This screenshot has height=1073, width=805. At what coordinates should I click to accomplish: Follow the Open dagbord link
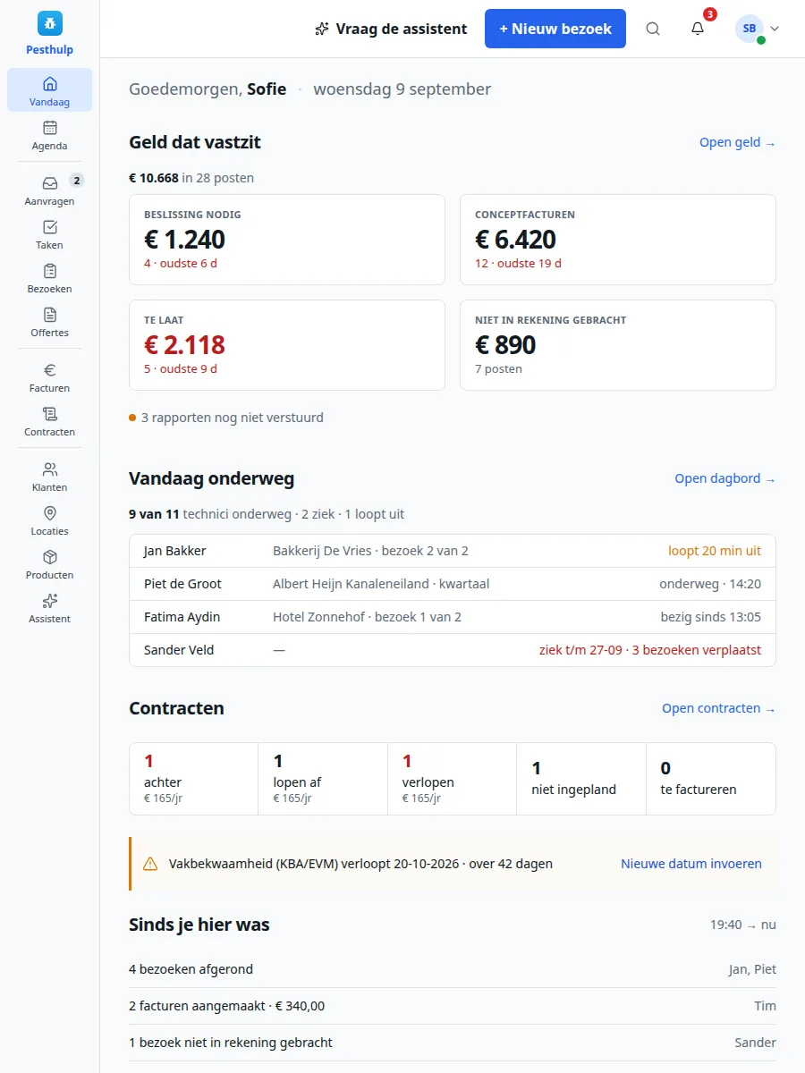(x=725, y=478)
